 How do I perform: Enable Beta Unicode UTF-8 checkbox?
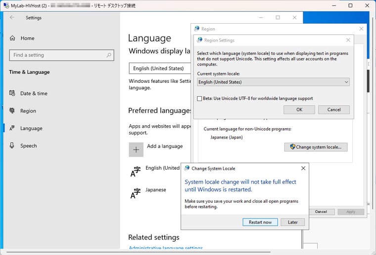pos(199,99)
